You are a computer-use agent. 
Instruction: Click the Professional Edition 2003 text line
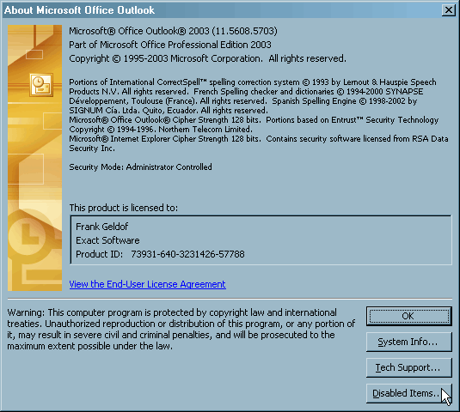[x=170, y=45]
